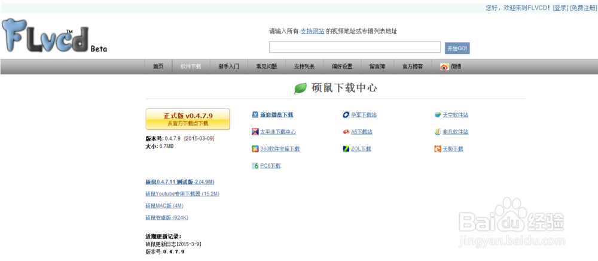Image resolution: width=598 pixels, height=261 pixels.
Task: Open the 天空软件站 link
Action: pyautogui.click(x=456, y=115)
